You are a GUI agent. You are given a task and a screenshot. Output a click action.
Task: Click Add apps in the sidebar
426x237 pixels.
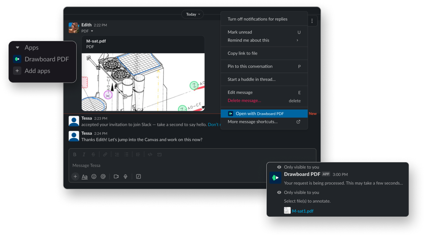(x=37, y=71)
